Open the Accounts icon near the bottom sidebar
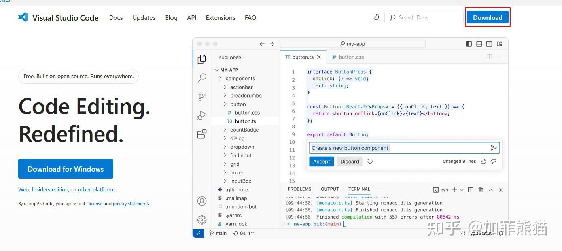The image size is (562, 251). coord(202,201)
